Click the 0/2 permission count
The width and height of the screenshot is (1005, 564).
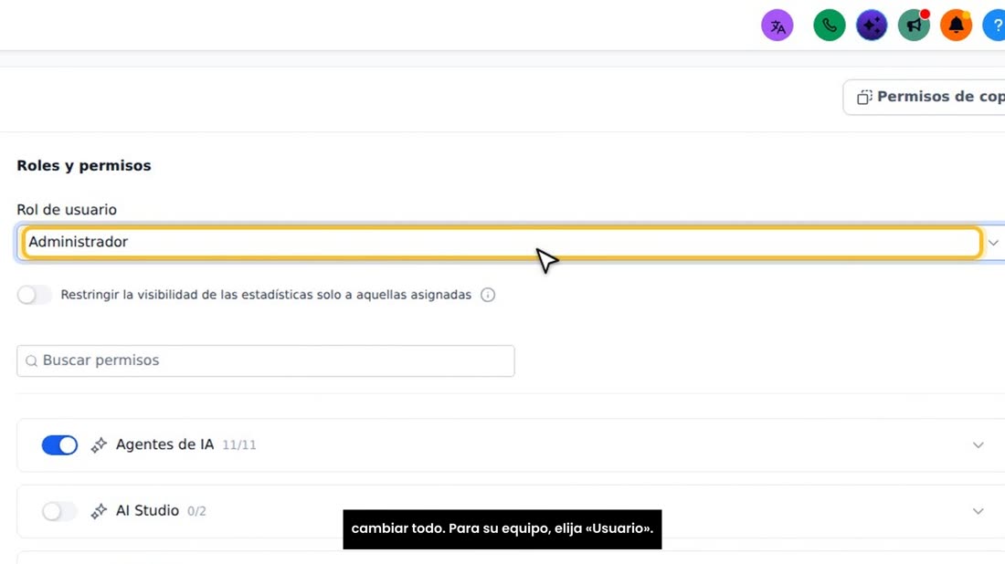(x=196, y=511)
